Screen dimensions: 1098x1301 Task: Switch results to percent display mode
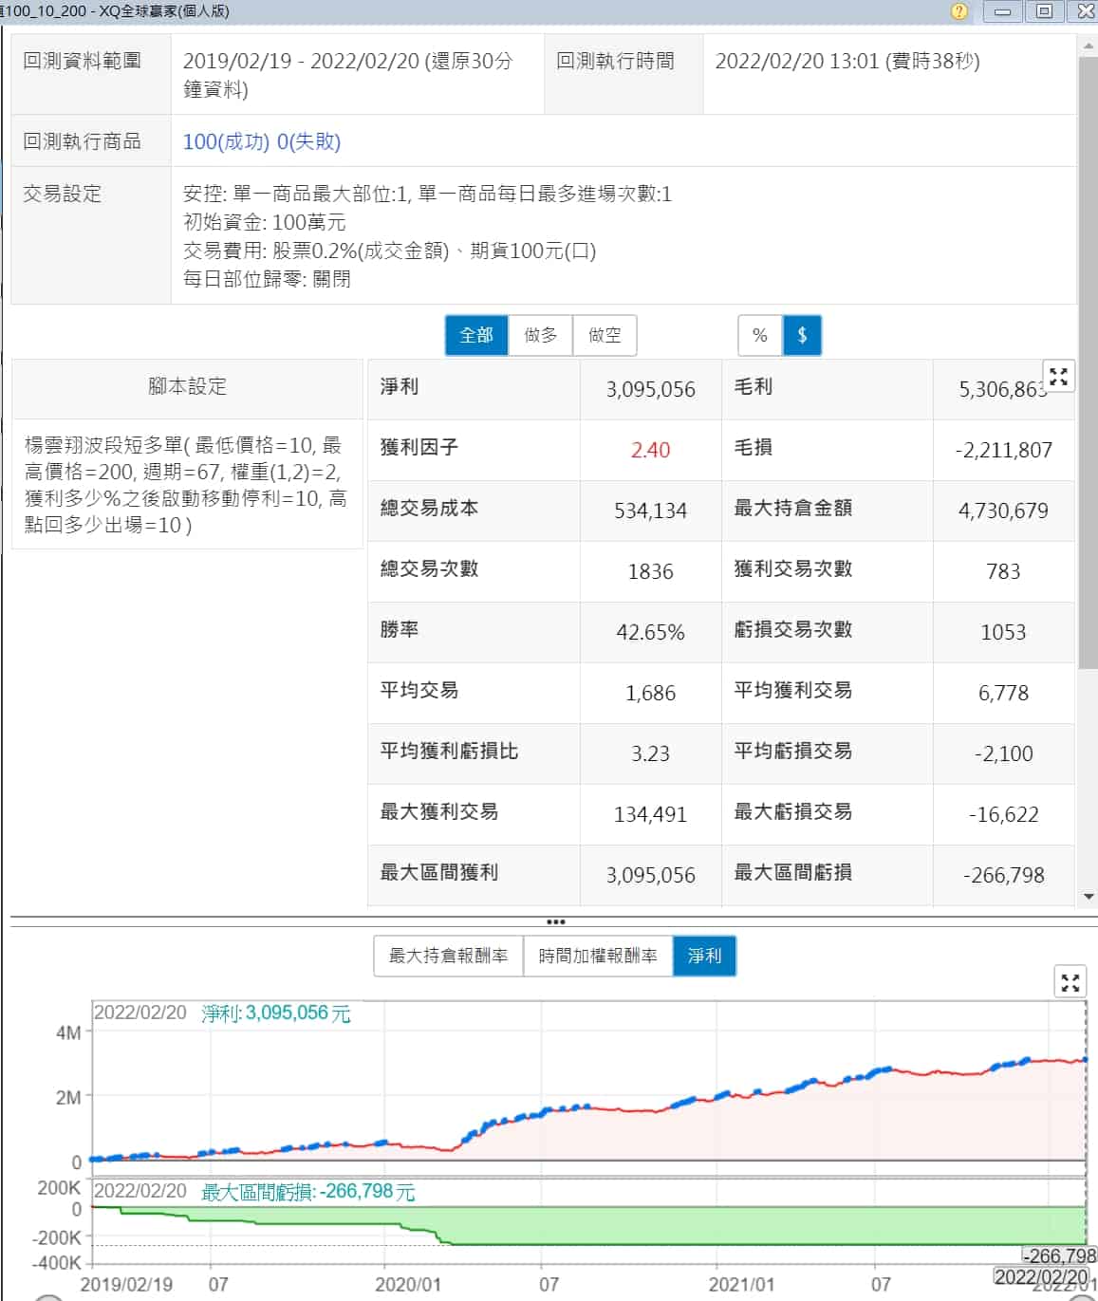pyautogui.click(x=757, y=335)
